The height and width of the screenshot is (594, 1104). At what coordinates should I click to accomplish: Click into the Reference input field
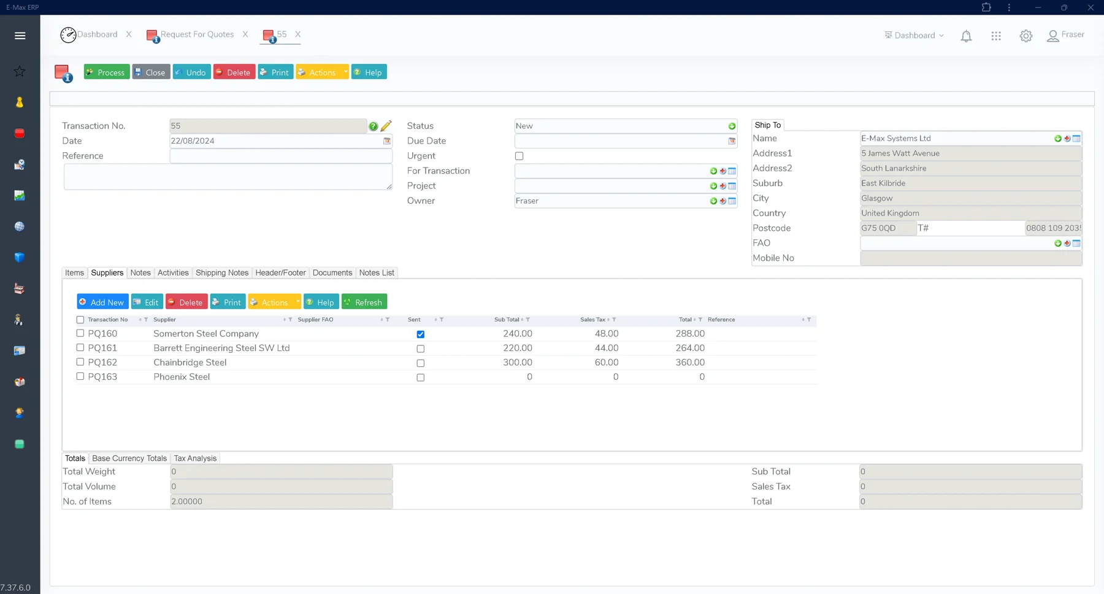[x=281, y=156]
